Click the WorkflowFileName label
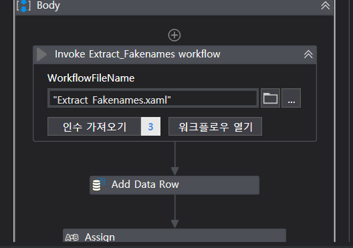Viewport: 353px width, 248px height. 91,78
